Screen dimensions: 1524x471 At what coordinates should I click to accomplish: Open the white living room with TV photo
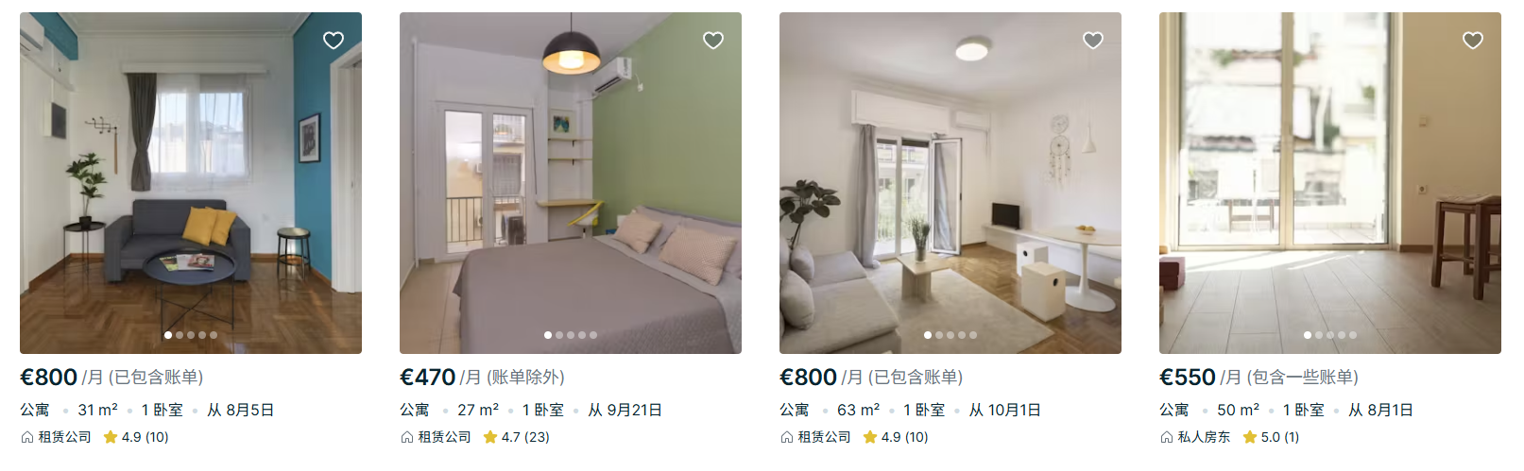950,183
